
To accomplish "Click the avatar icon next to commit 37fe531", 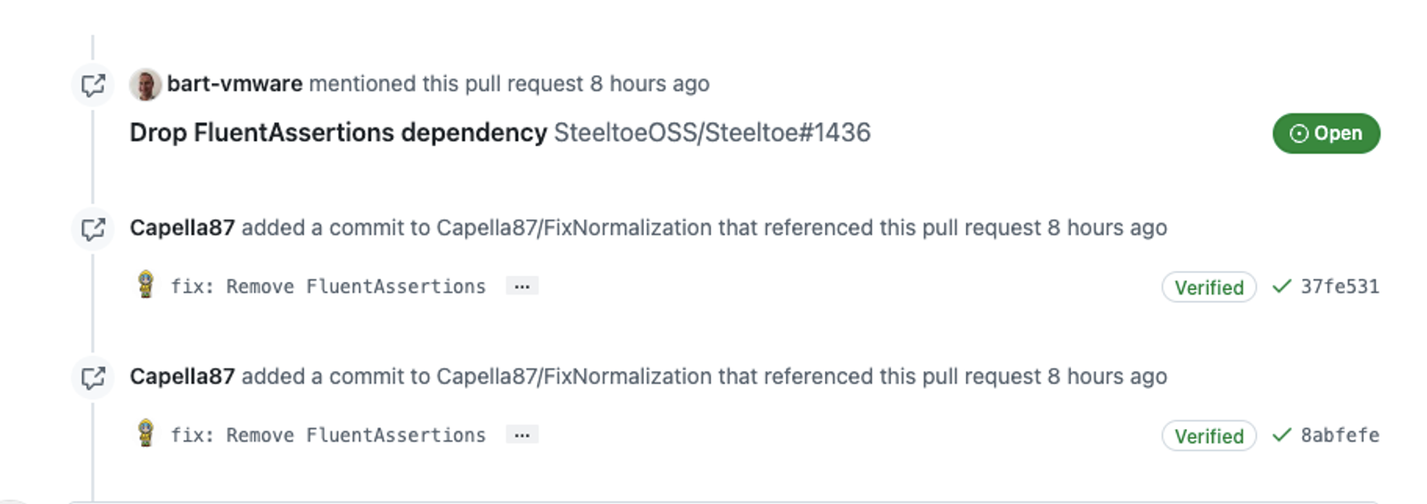I will click(x=146, y=285).
